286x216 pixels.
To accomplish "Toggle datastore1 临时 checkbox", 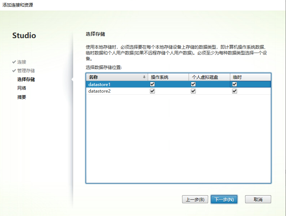I will 235,84.
